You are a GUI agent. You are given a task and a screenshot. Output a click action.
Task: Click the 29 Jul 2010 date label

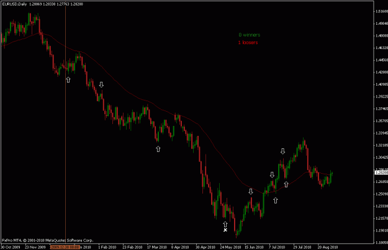click(x=302, y=247)
